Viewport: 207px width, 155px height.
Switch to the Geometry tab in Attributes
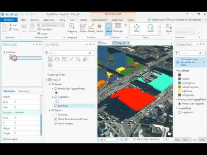pyautogui.click(x=24, y=91)
